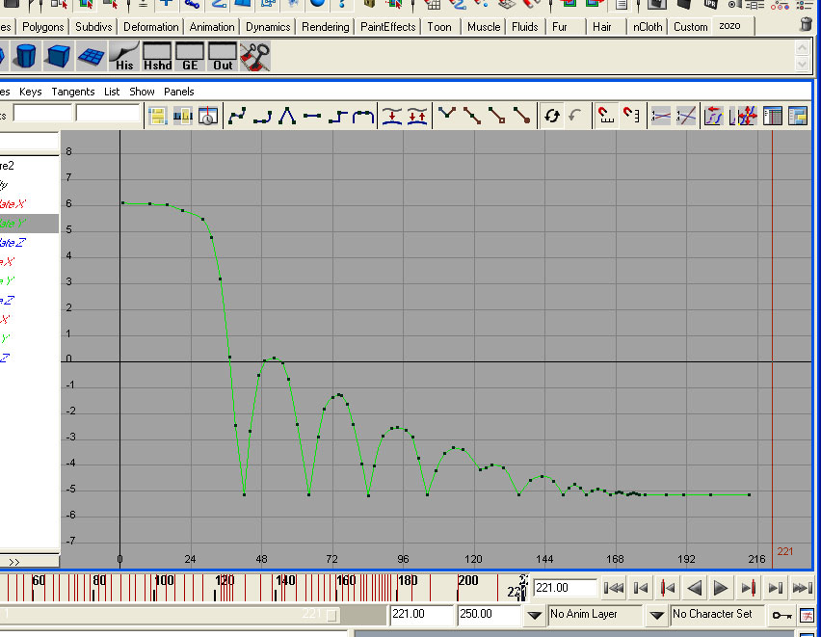Switch to the Polygons shelf tab
Image resolution: width=821 pixels, height=637 pixels.
tap(43, 27)
